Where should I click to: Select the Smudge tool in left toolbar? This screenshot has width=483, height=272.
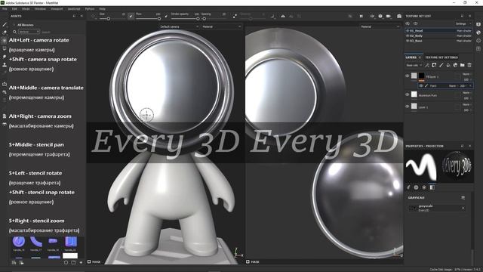(5, 57)
